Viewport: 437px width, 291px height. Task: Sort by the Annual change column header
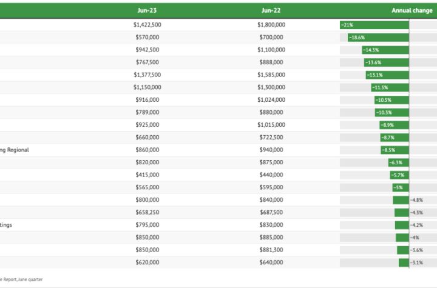point(412,10)
